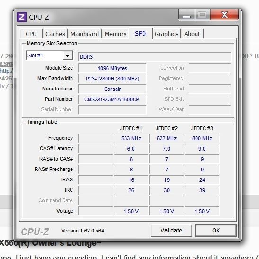
Task: Open the CPU tab
Action: point(31,34)
